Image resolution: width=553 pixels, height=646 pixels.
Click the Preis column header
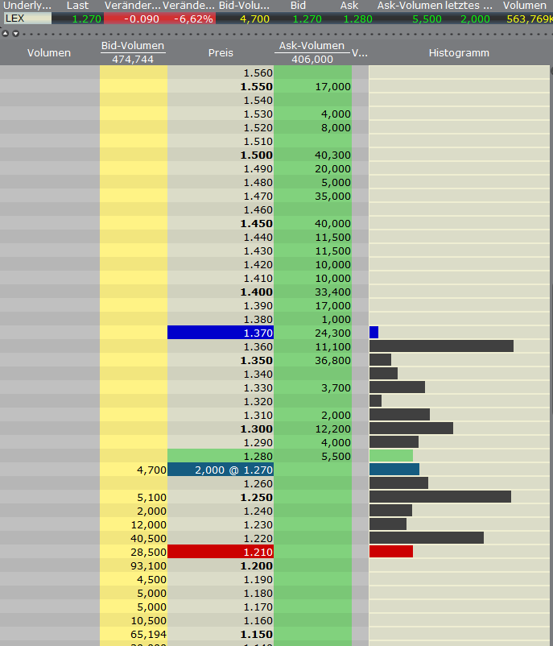(221, 53)
